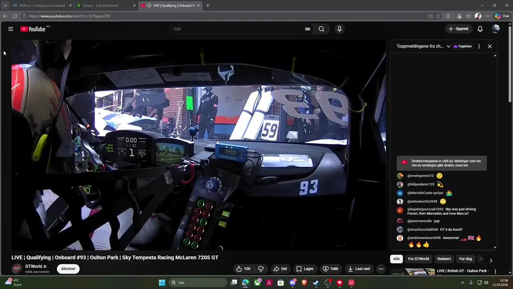Select the For deg filter chip
Screen dimensions: 513x289
(x=465, y=259)
